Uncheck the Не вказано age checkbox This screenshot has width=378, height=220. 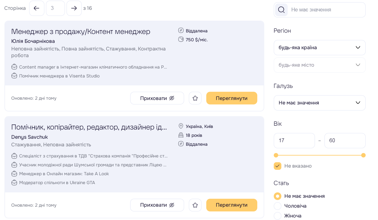click(x=278, y=166)
